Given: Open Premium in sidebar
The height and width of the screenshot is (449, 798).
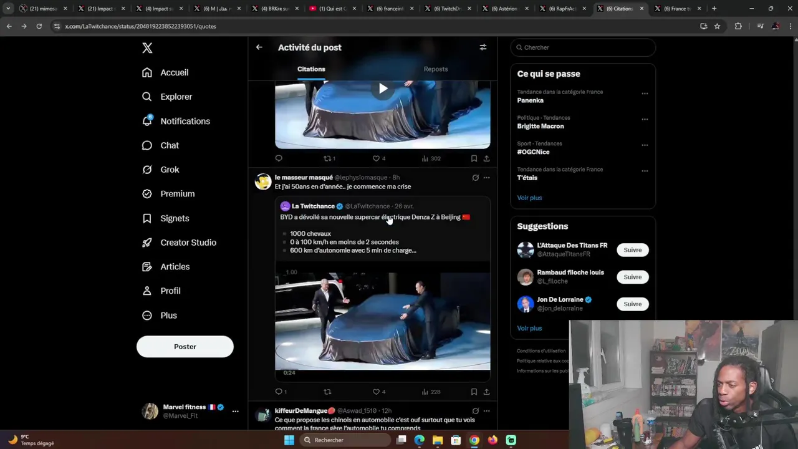Looking at the screenshot, I should 168,194.
